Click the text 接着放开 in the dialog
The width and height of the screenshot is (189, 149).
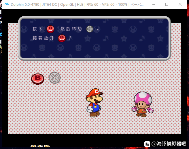point(43,38)
